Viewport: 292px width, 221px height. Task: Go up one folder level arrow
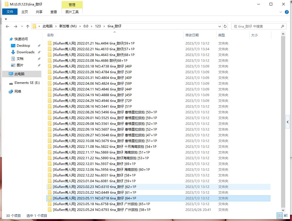[x=28, y=26]
